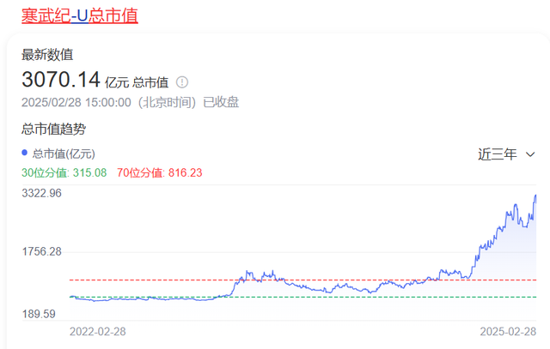Click the 总市值趋势 heading
This screenshot has width=550, height=349.
[x=53, y=129]
